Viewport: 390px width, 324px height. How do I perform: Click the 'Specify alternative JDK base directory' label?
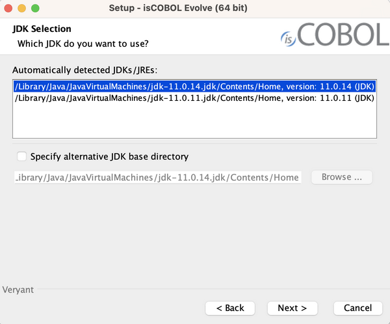click(109, 156)
